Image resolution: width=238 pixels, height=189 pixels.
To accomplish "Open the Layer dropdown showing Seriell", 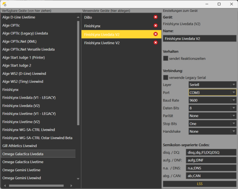I will pyautogui.click(x=212, y=84).
